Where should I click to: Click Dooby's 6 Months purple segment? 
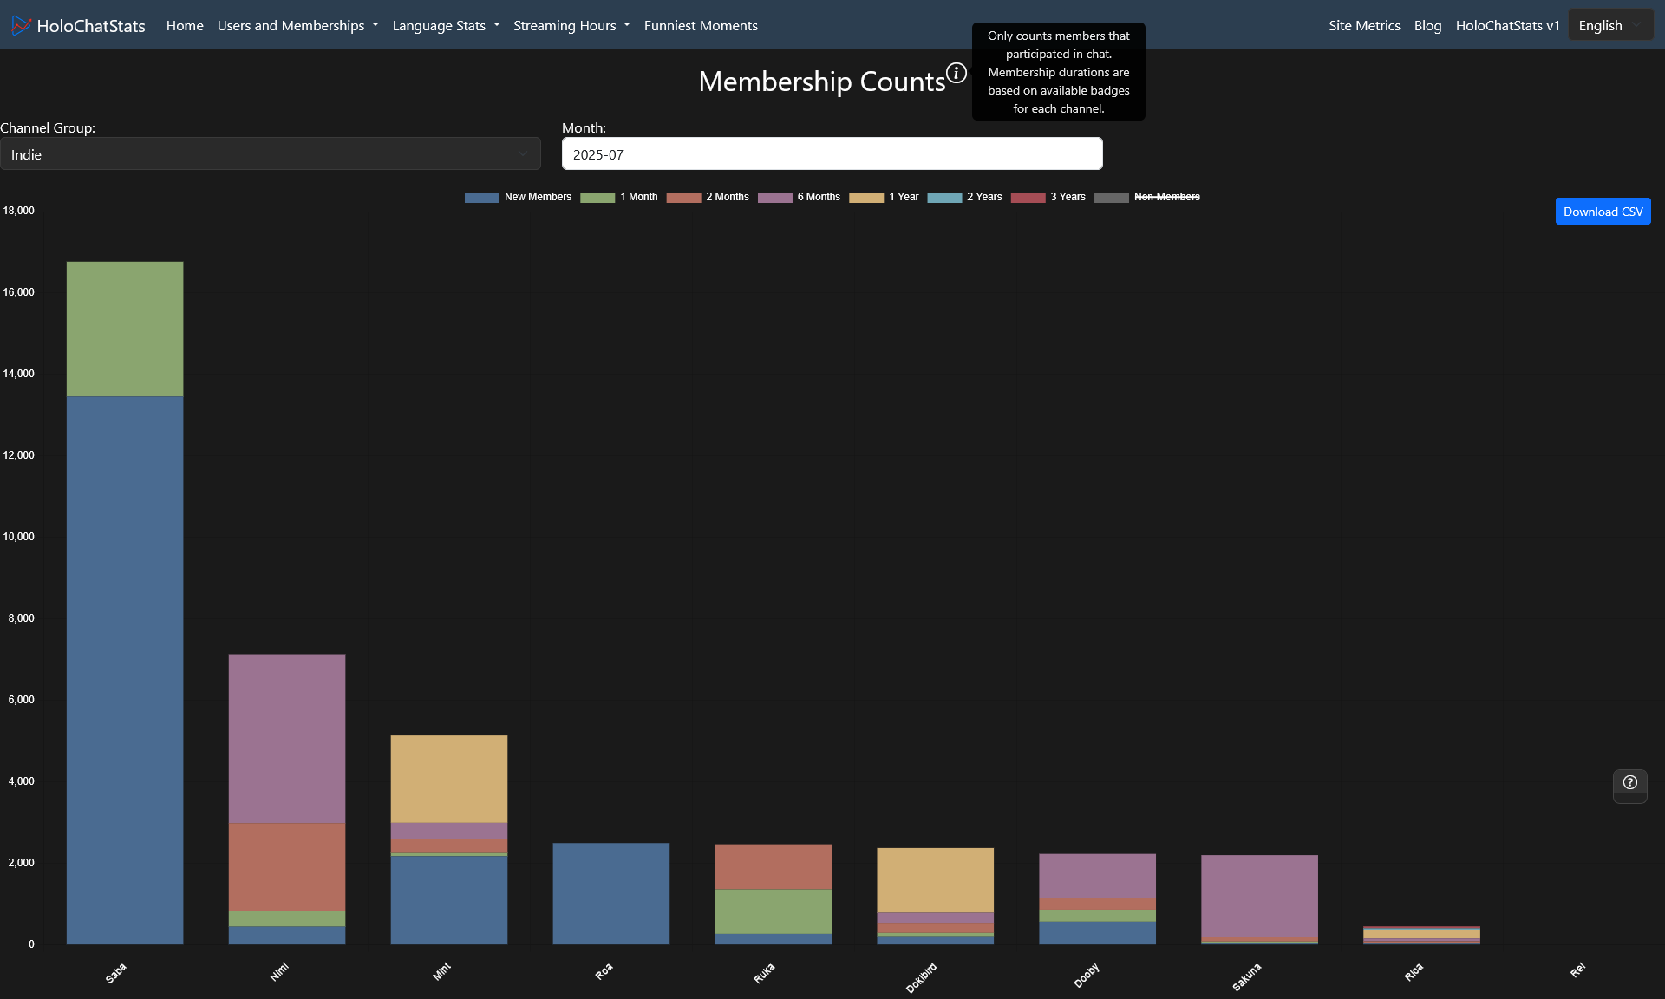1098,876
